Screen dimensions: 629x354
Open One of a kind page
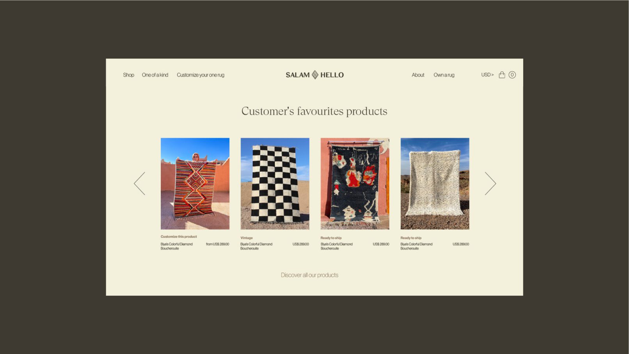coord(155,75)
